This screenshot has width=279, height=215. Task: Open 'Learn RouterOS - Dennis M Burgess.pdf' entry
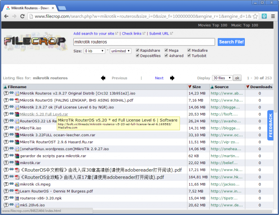[56, 191]
